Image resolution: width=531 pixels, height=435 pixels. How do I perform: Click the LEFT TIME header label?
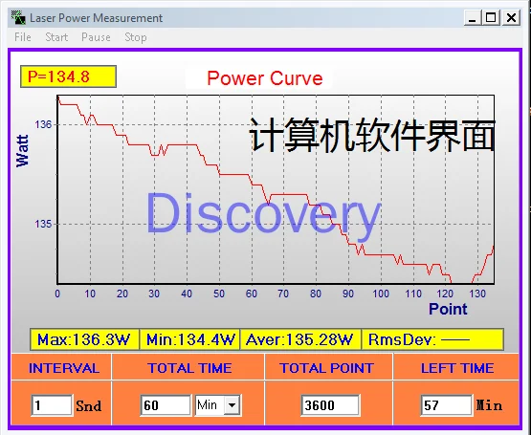pos(457,368)
